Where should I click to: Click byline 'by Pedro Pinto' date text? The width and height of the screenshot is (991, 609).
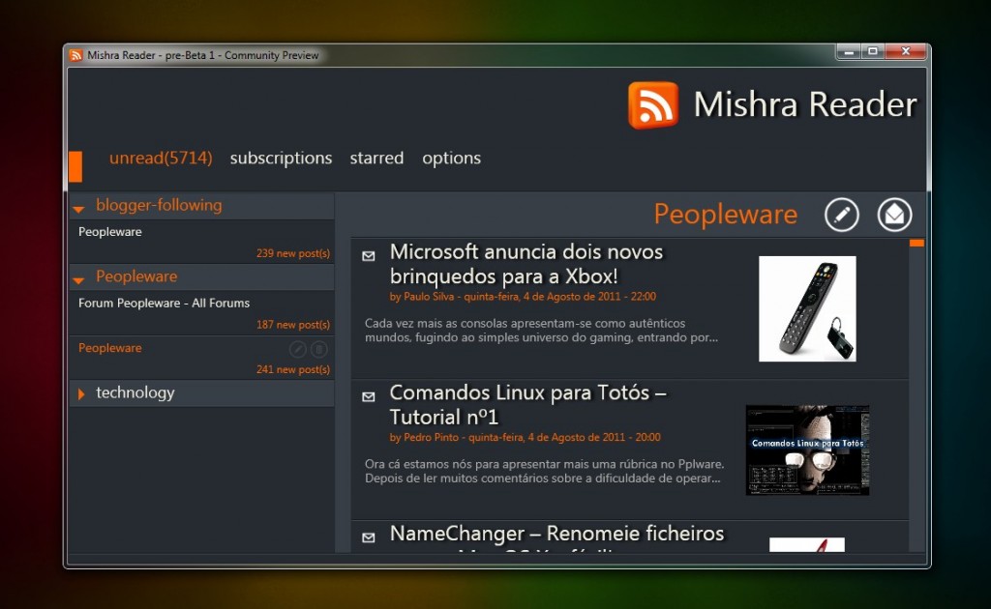(525, 437)
